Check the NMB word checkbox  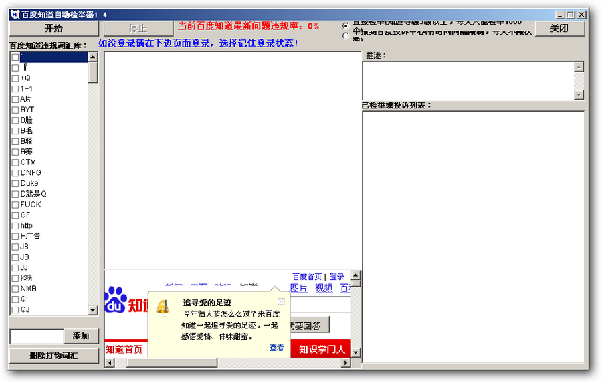point(15,289)
